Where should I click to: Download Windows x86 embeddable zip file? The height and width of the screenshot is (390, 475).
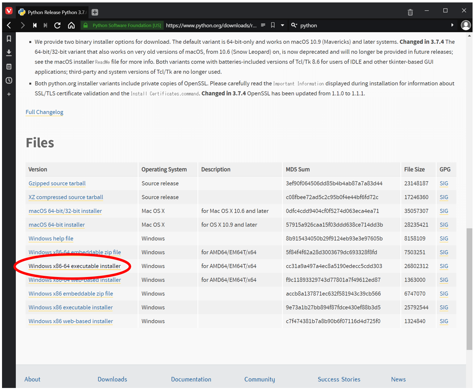pos(70,294)
